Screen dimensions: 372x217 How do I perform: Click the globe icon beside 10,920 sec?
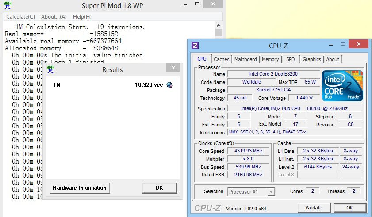169,85
